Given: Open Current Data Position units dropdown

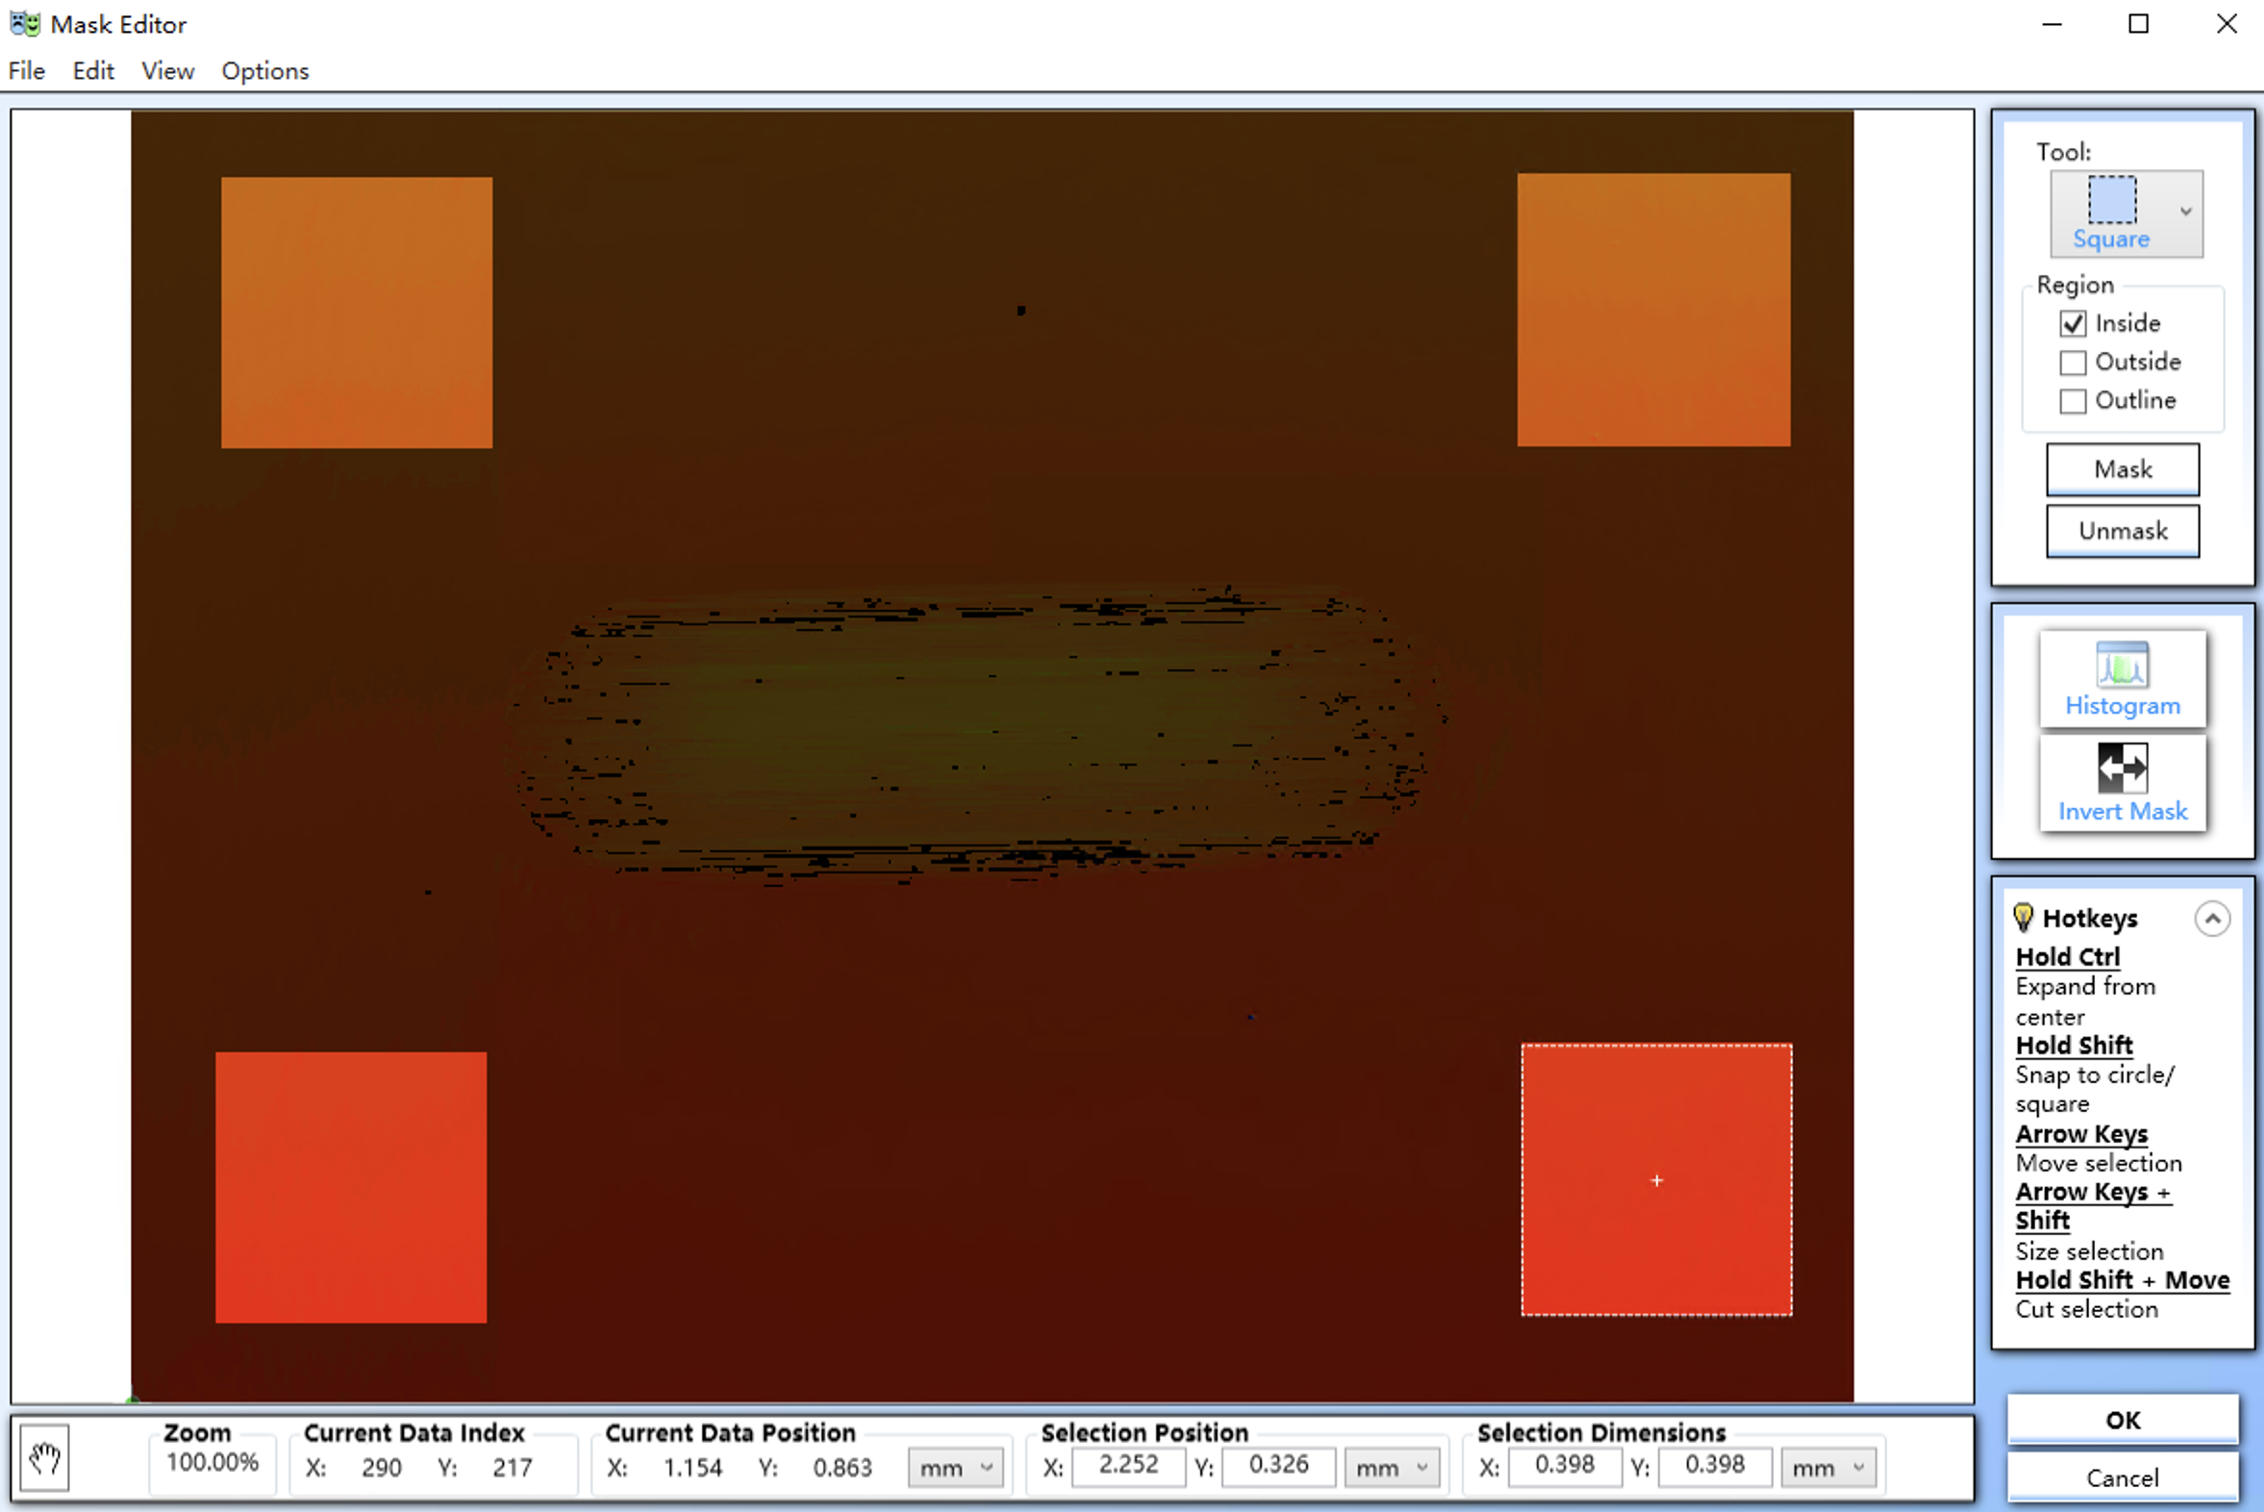Looking at the screenshot, I should [x=955, y=1468].
